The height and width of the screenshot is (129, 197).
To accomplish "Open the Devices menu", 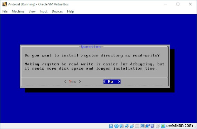I will click(57, 11).
